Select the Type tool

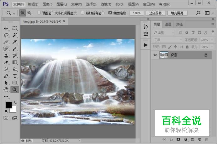tap(15, 76)
